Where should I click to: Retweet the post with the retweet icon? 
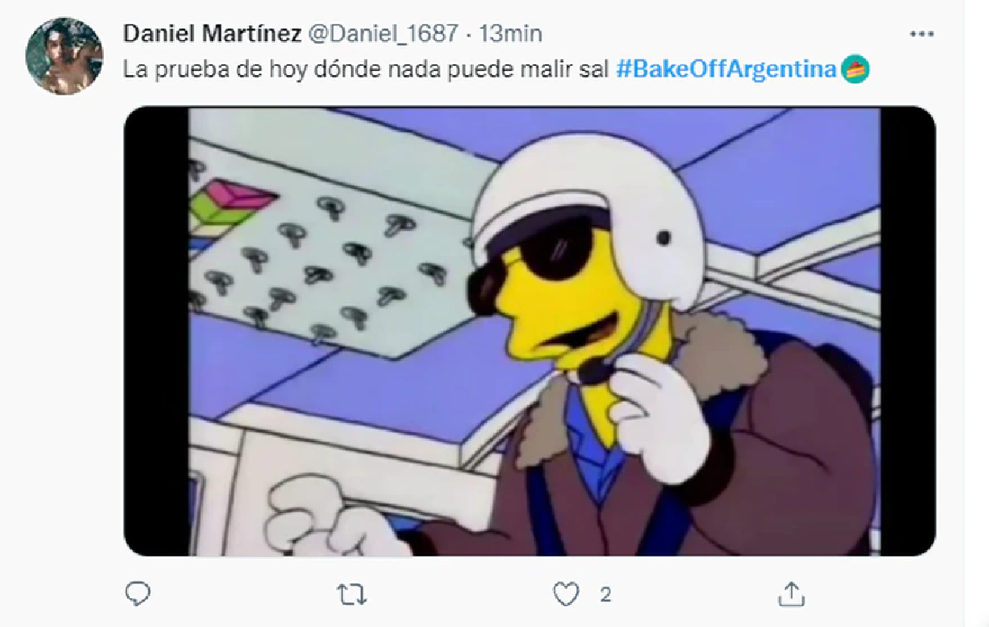coord(353,594)
